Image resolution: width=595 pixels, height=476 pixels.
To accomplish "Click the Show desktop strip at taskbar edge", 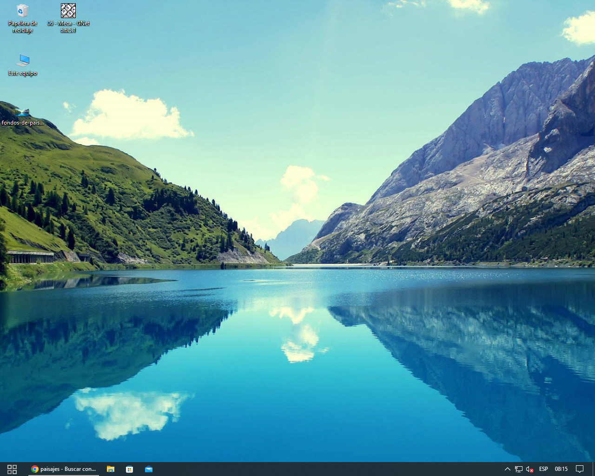I will point(594,469).
